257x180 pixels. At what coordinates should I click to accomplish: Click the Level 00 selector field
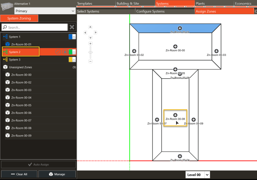click(x=198, y=175)
